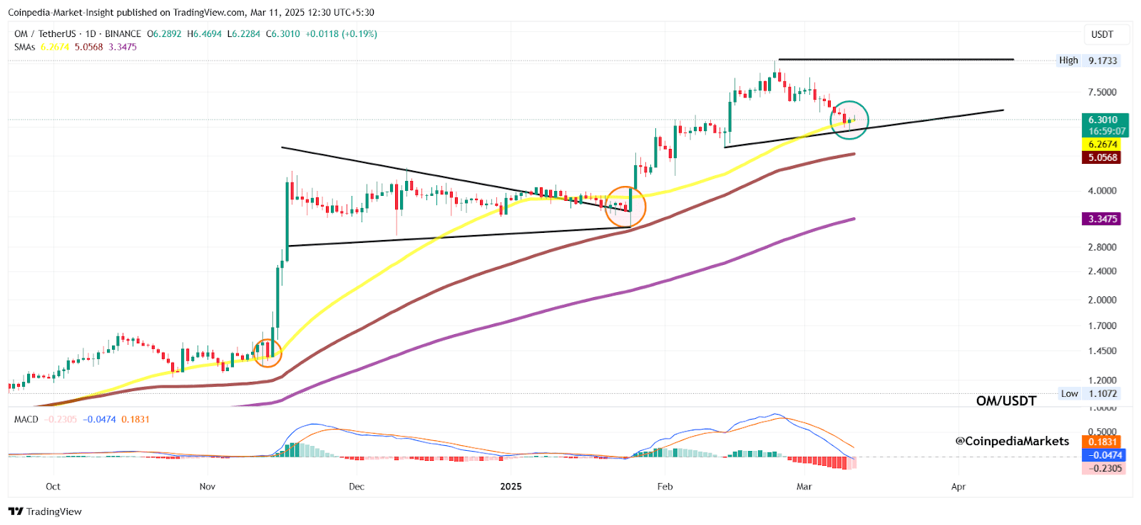This screenshot has width=1141, height=525.
Task: Click the @CoinpediaMarkets watermark text
Action: 1012,441
